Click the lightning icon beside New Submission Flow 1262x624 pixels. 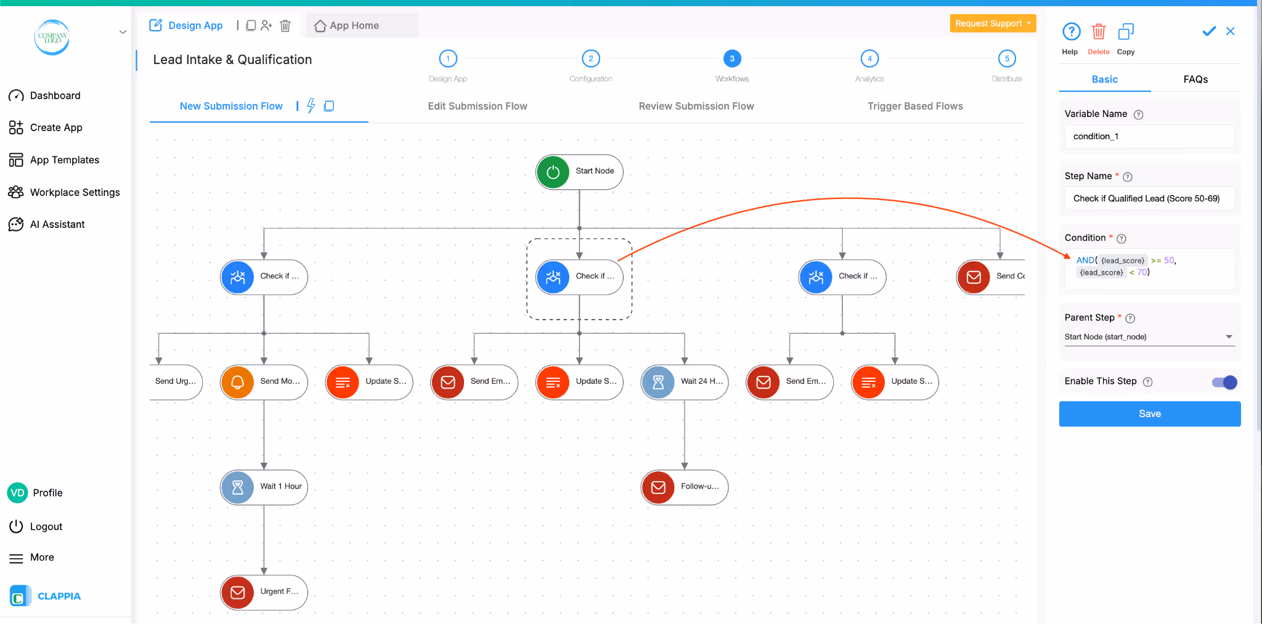pyautogui.click(x=311, y=105)
